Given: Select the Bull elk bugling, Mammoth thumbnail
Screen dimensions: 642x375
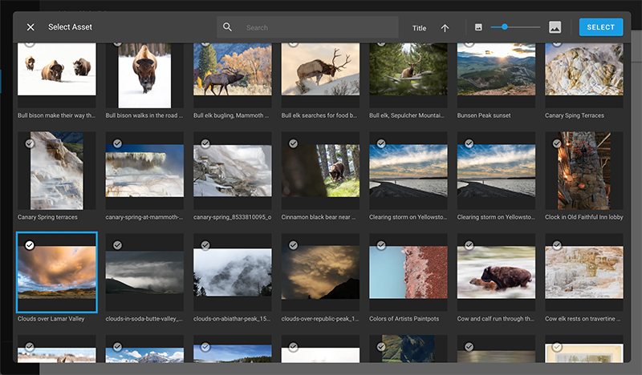Looking at the screenshot, I should tap(233, 69).
